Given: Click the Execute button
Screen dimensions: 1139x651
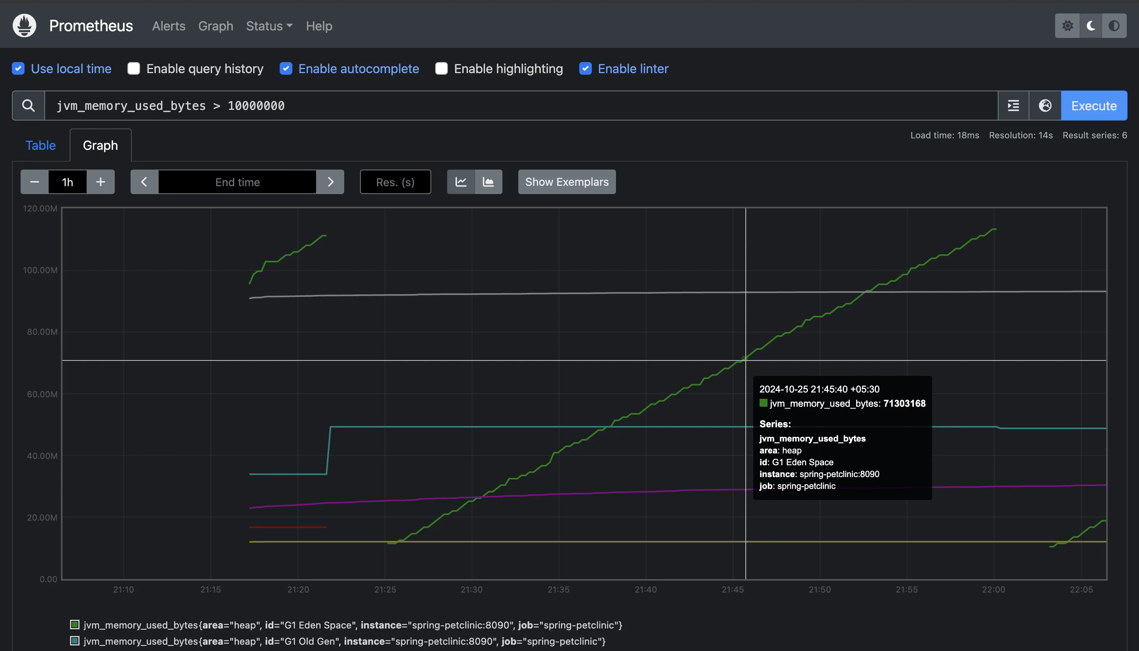Looking at the screenshot, I should tap(1094, 106).
